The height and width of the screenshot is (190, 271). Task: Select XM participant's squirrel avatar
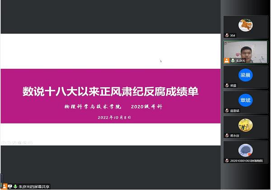pos(245,25)
